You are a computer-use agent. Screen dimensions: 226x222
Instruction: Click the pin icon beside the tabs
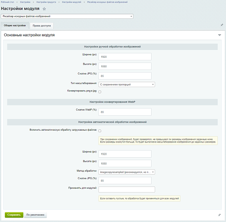222,25
